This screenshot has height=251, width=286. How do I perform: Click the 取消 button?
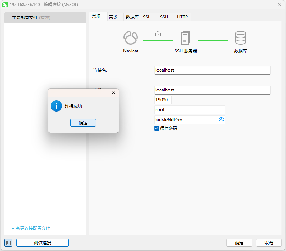(269, 243)
